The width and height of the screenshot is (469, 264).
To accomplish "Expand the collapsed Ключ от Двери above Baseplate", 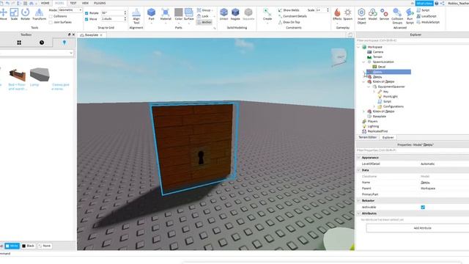I will click(363, 111).
